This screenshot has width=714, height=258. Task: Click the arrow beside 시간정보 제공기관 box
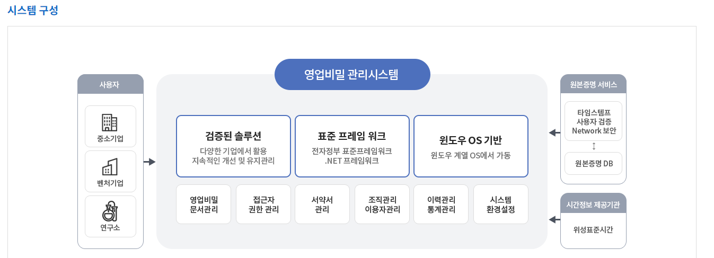pos(554,219)
